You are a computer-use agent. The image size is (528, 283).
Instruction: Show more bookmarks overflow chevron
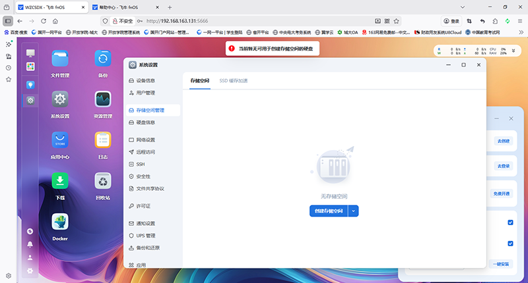click(521, 32)
